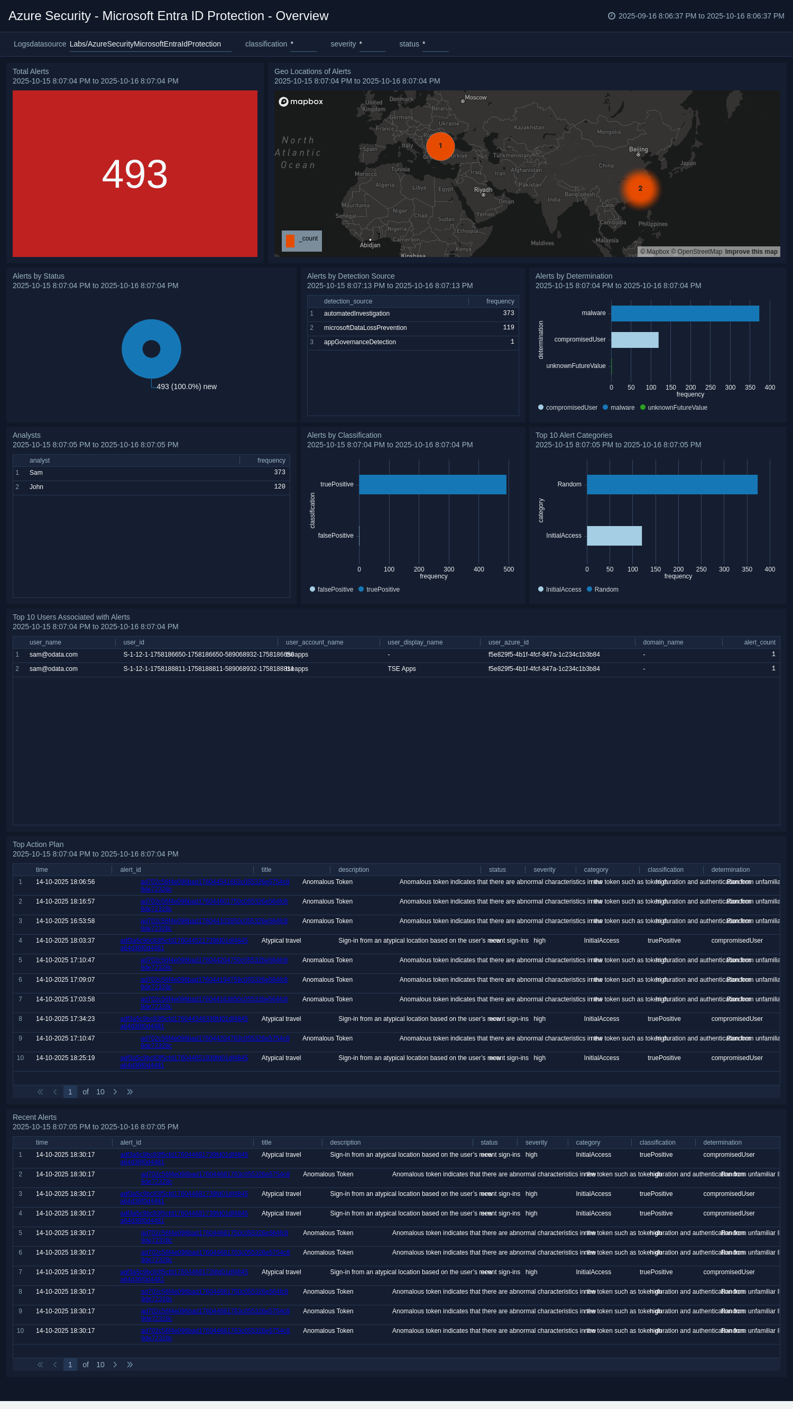Open the severity filter field

point(372,44)
